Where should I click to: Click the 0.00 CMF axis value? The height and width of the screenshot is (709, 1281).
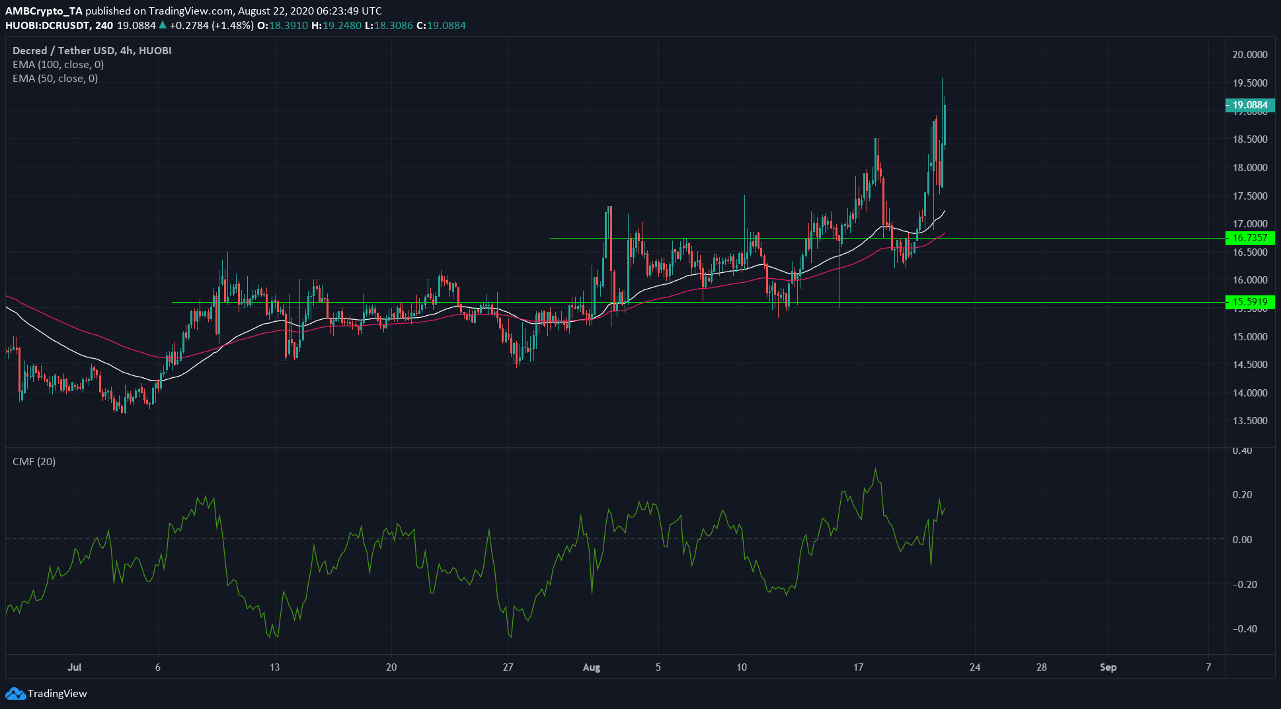click(x=1243, y=540)
